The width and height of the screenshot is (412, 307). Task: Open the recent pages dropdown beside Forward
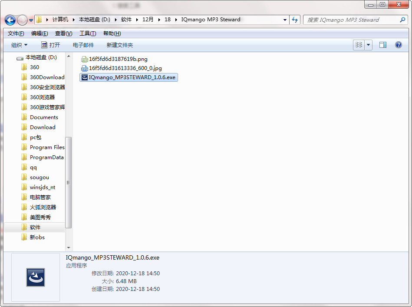[x=31, y=20]
